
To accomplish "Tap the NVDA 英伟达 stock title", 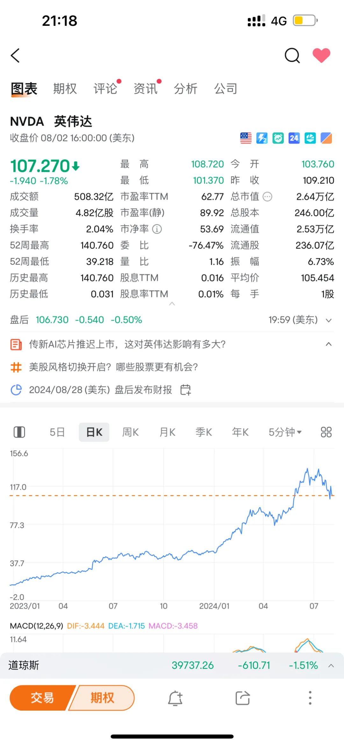I will pyautogui.click(x=51, y=122).
